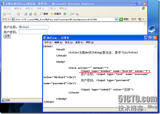This screenshot has height=114, width=160.
Task: Click the Links (链接) toolbar label
Action: point(134,19)
